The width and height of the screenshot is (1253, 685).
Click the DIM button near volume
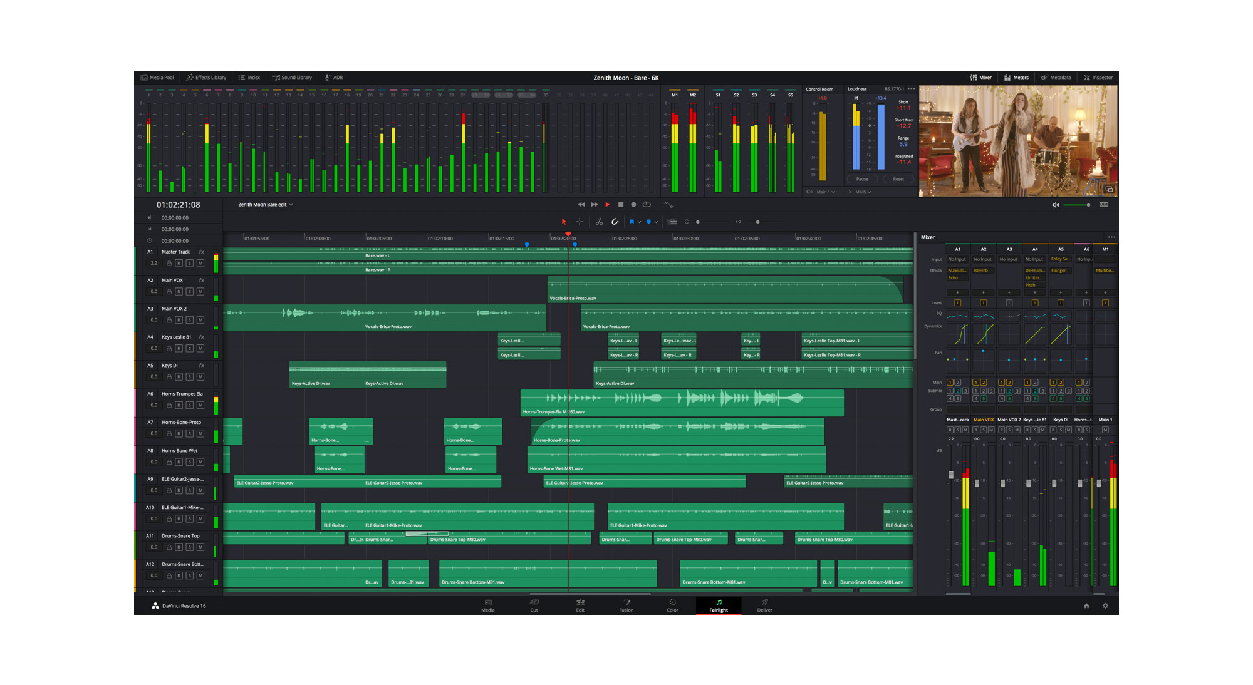pyautogui.click(x=1104, y=205)
